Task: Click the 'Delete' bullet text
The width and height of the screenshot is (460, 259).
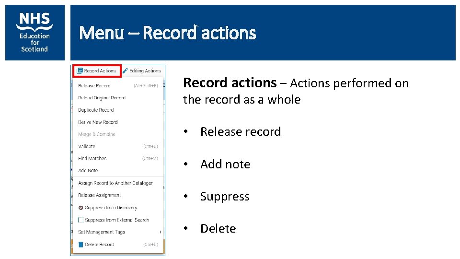Action: [218, 228]
